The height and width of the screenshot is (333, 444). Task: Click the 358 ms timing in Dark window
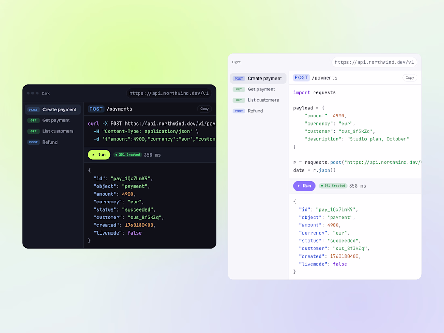152,155
